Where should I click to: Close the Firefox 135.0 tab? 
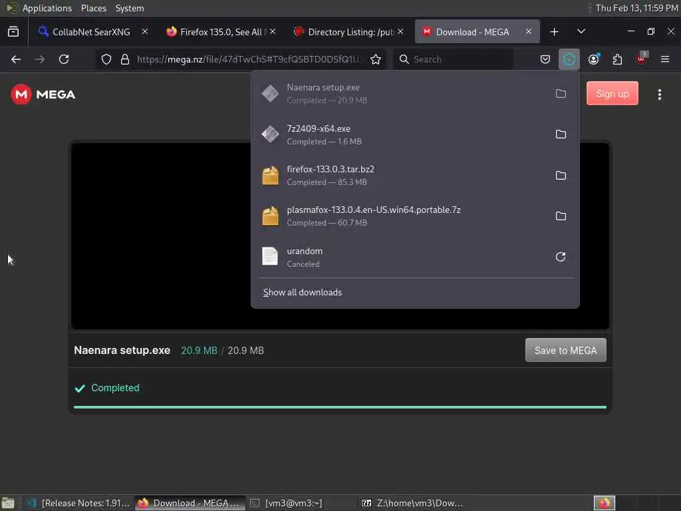point(273,32)
